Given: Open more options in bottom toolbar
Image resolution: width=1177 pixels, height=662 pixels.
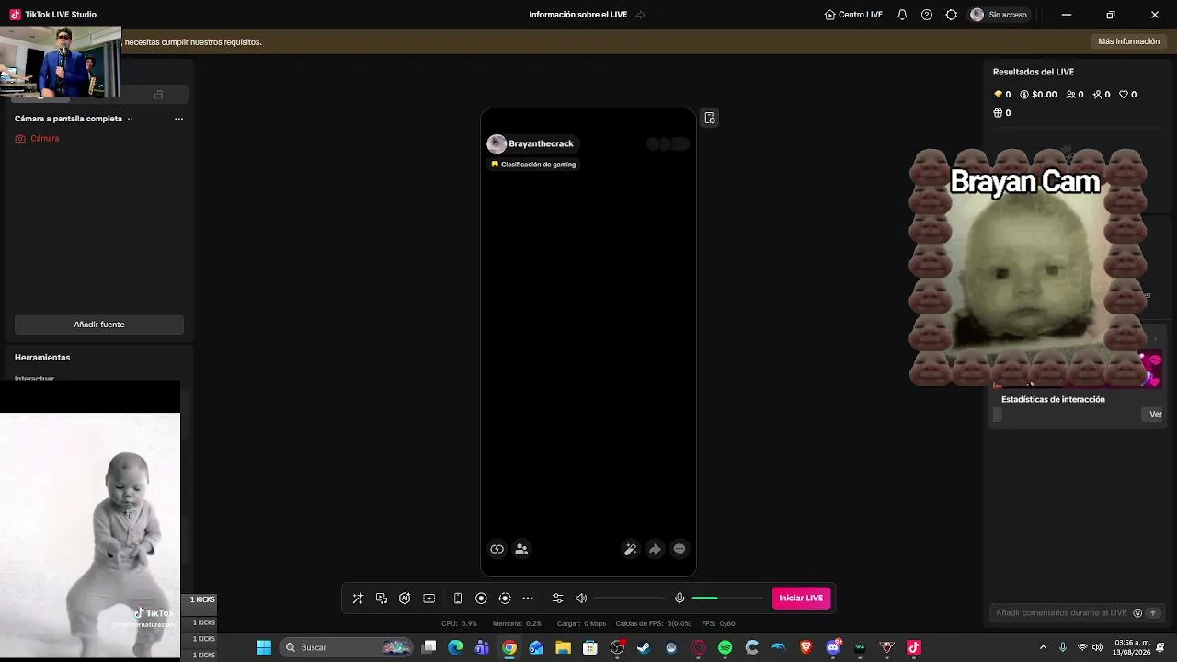Looking at the screenshot, I should pos(528,599).
